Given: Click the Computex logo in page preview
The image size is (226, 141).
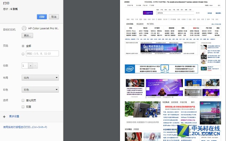Looking at the screenshot, I should click(148, 13).
